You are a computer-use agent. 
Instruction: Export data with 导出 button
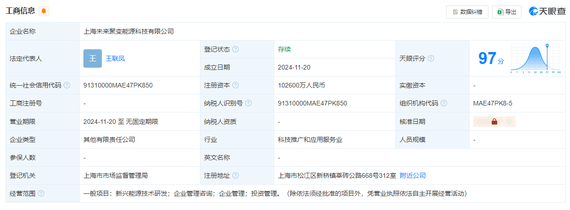pyautogui.click(x=506, y=12)
